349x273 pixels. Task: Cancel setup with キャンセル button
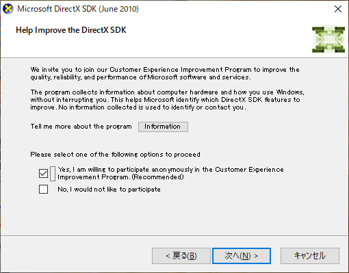point(310,256)
